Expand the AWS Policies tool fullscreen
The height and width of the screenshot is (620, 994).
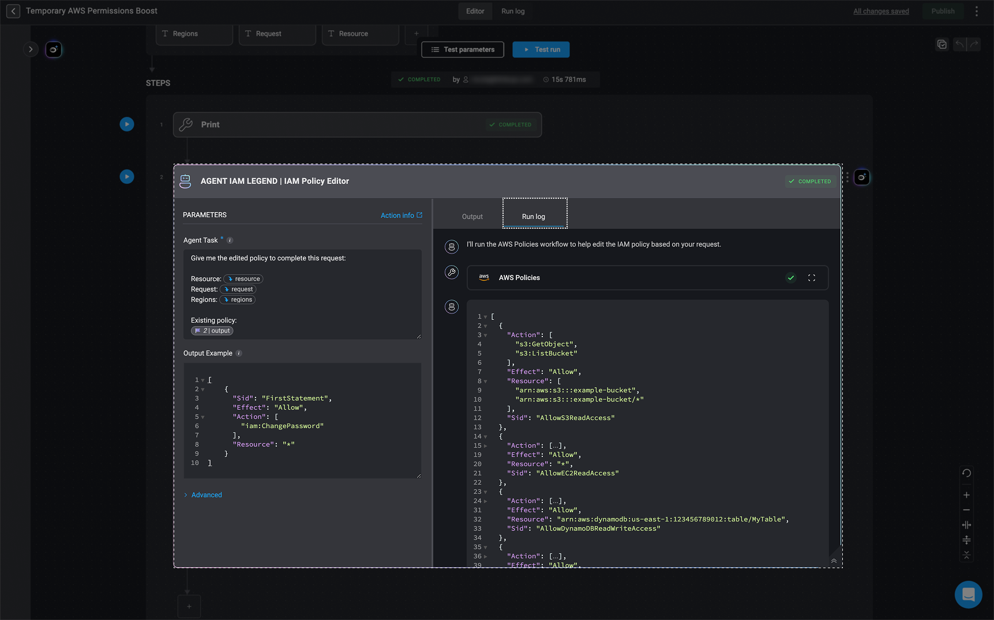[812, 278]
